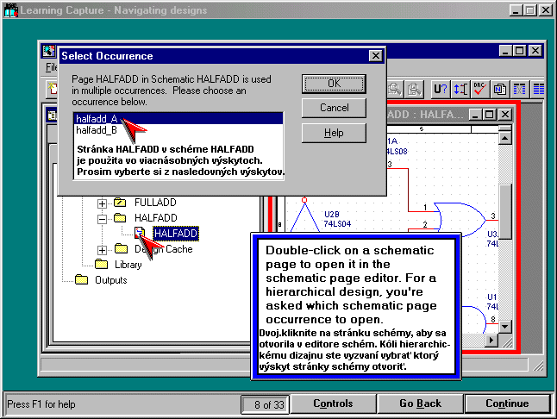Click the Library folder icon

[101, 265]
